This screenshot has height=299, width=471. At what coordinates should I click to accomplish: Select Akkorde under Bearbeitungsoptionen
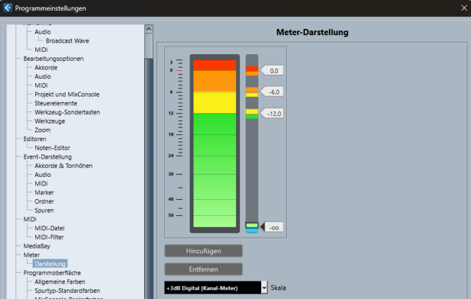[46, 67]
